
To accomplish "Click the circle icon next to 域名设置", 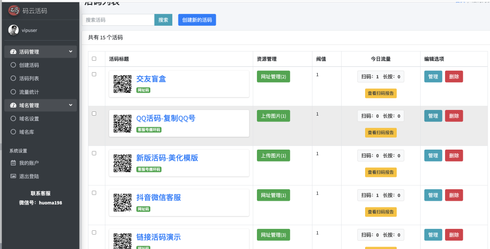I will (13, 119).
